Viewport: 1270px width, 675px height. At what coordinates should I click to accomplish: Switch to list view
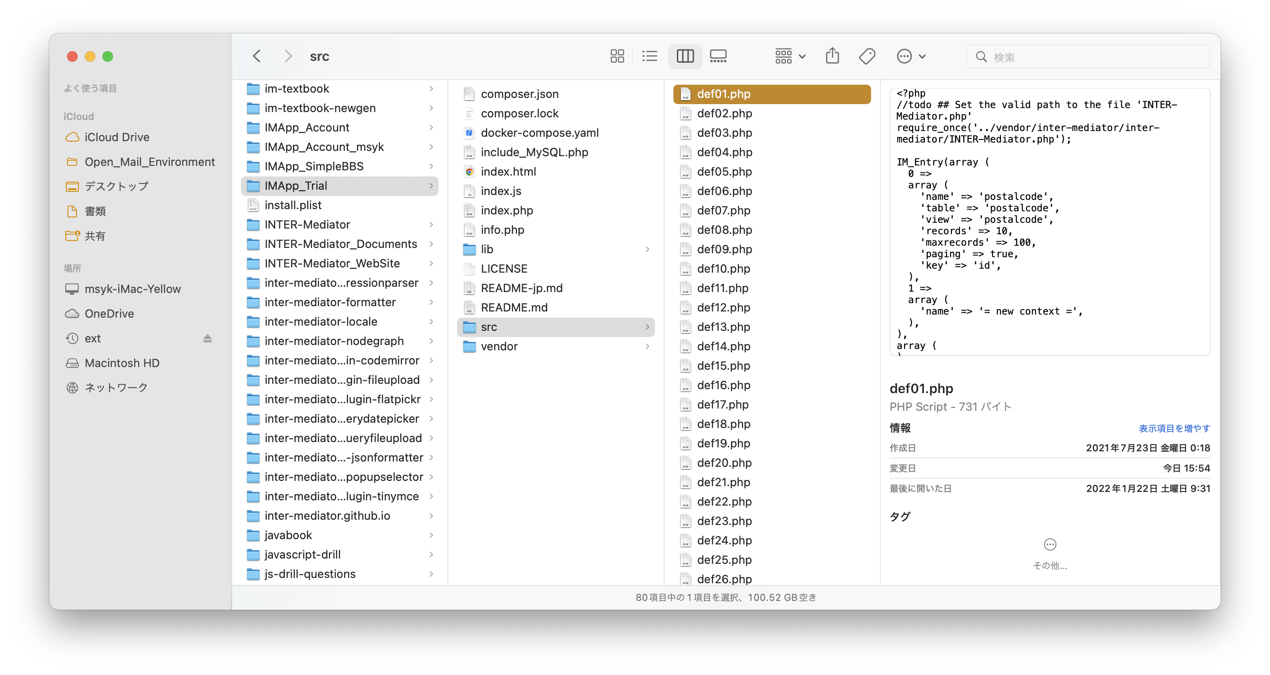click(650, 56)
